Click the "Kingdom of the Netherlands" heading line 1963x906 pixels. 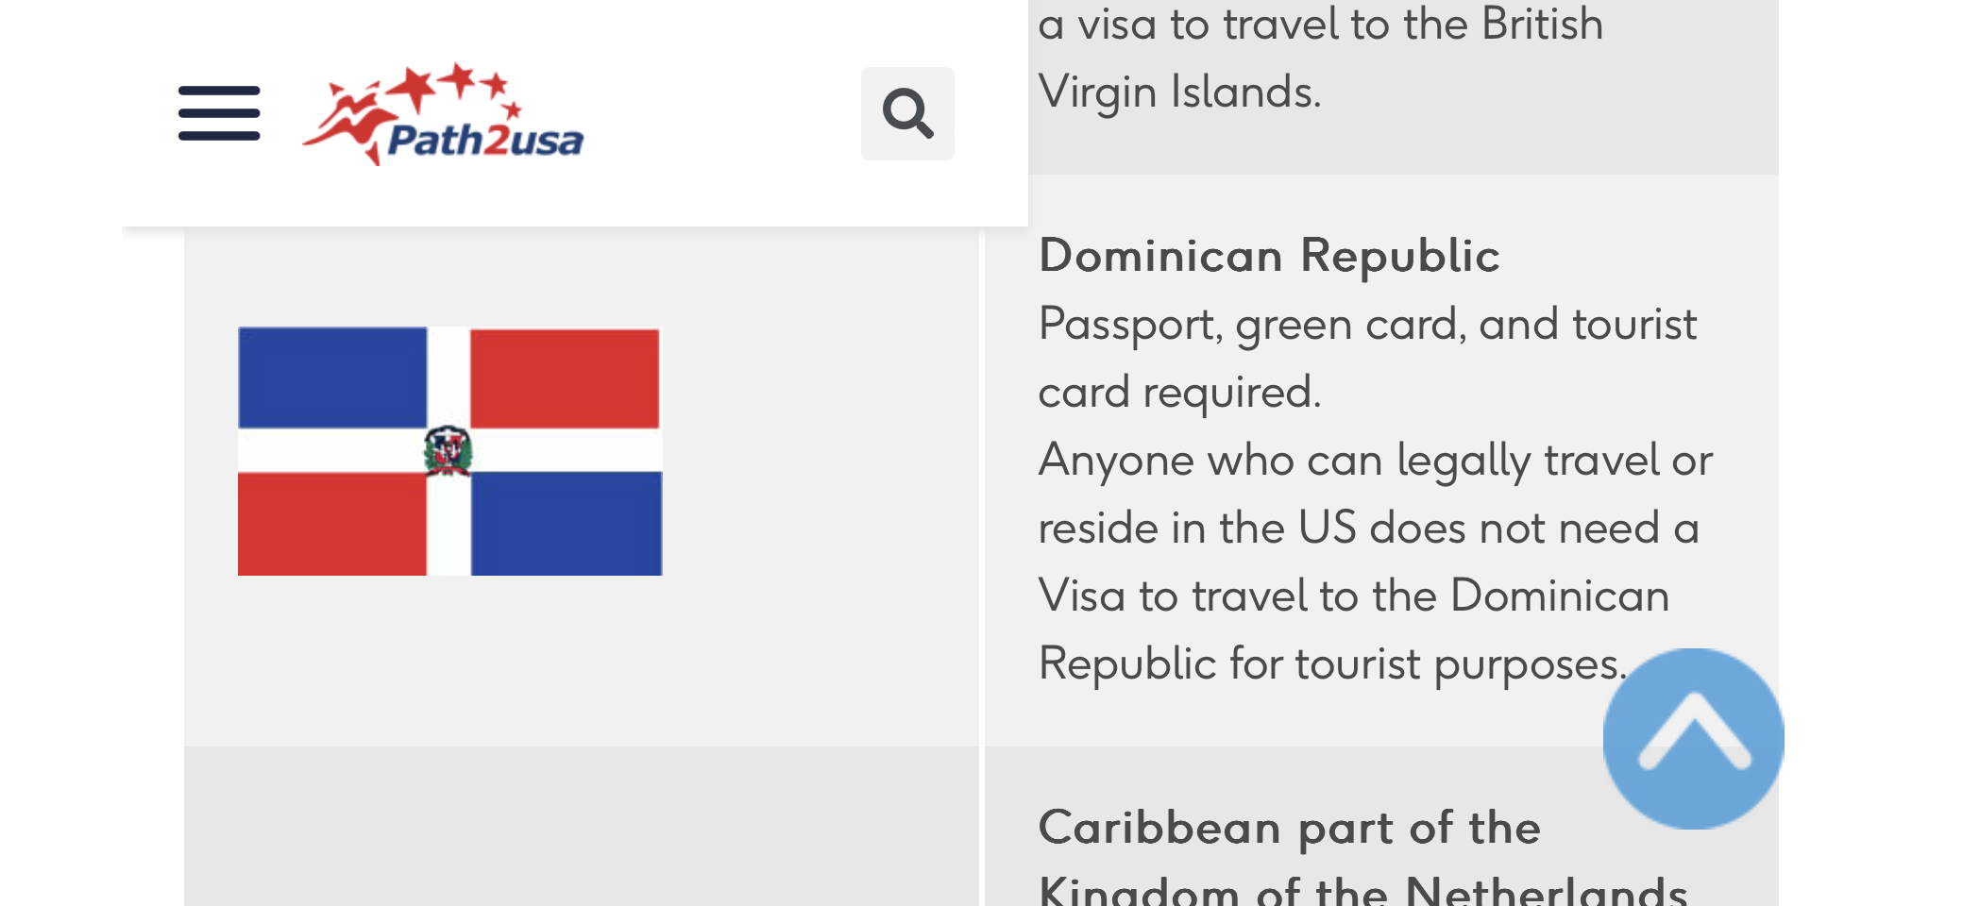click(1363, 890)
